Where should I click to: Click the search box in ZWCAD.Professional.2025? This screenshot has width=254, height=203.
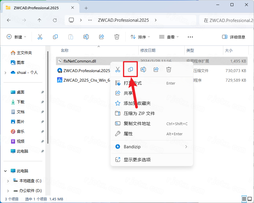click(226, 20)
